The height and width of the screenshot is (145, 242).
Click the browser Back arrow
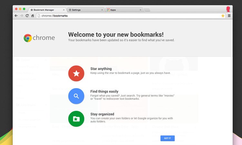[16, 16]
